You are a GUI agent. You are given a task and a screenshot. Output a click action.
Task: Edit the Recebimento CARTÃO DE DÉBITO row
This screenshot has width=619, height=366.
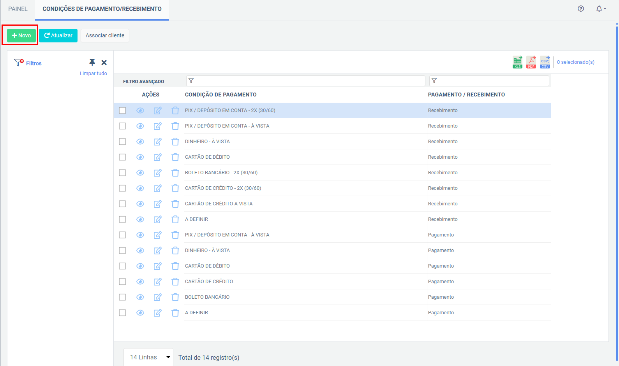coord(157,157)
